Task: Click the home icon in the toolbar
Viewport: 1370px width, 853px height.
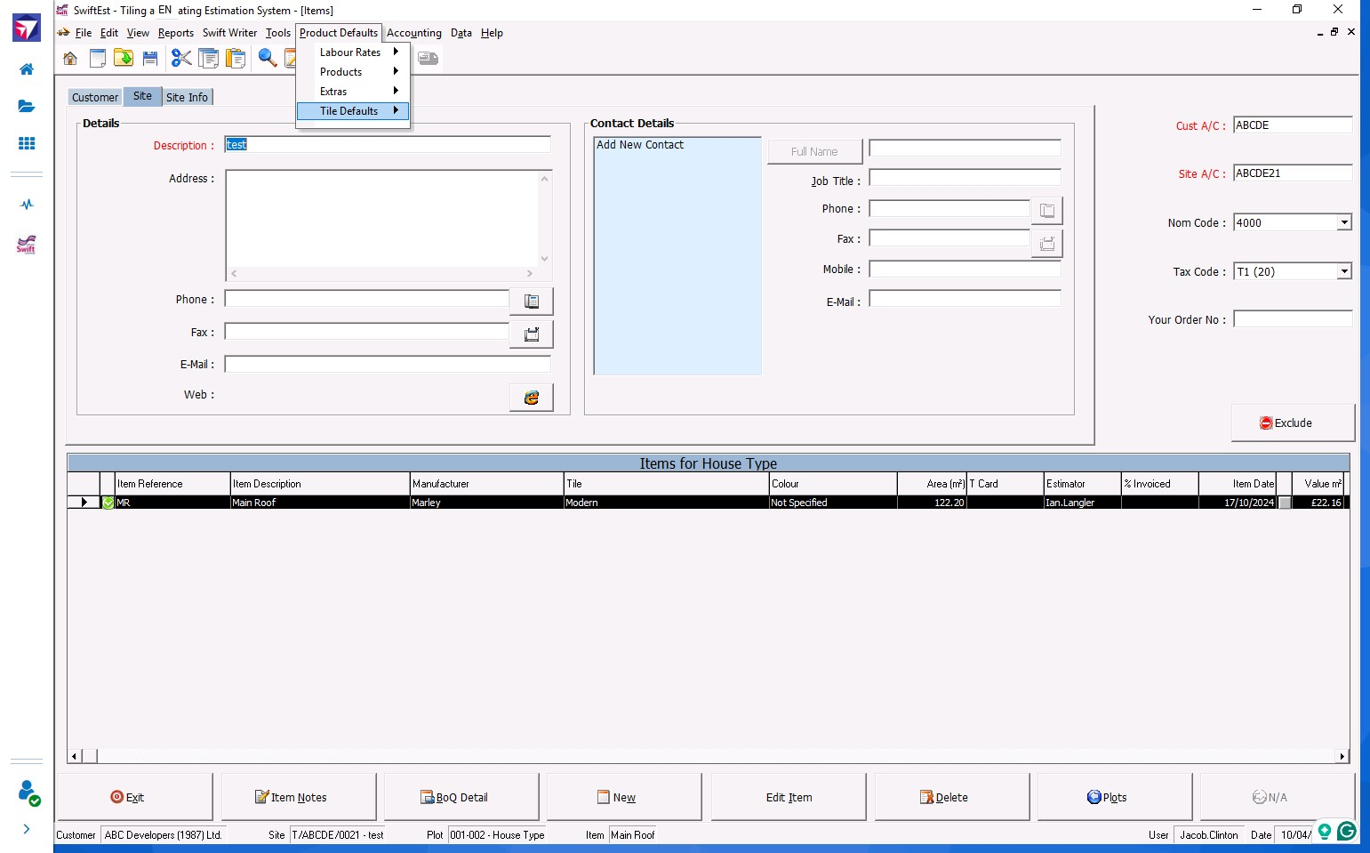Action: (x=70, y=59)
